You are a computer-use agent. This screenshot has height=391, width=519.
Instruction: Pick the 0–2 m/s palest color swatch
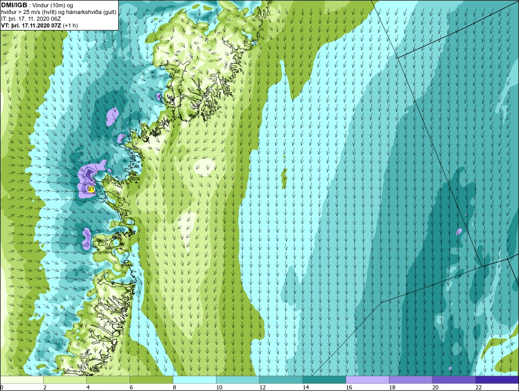(21, 380)
